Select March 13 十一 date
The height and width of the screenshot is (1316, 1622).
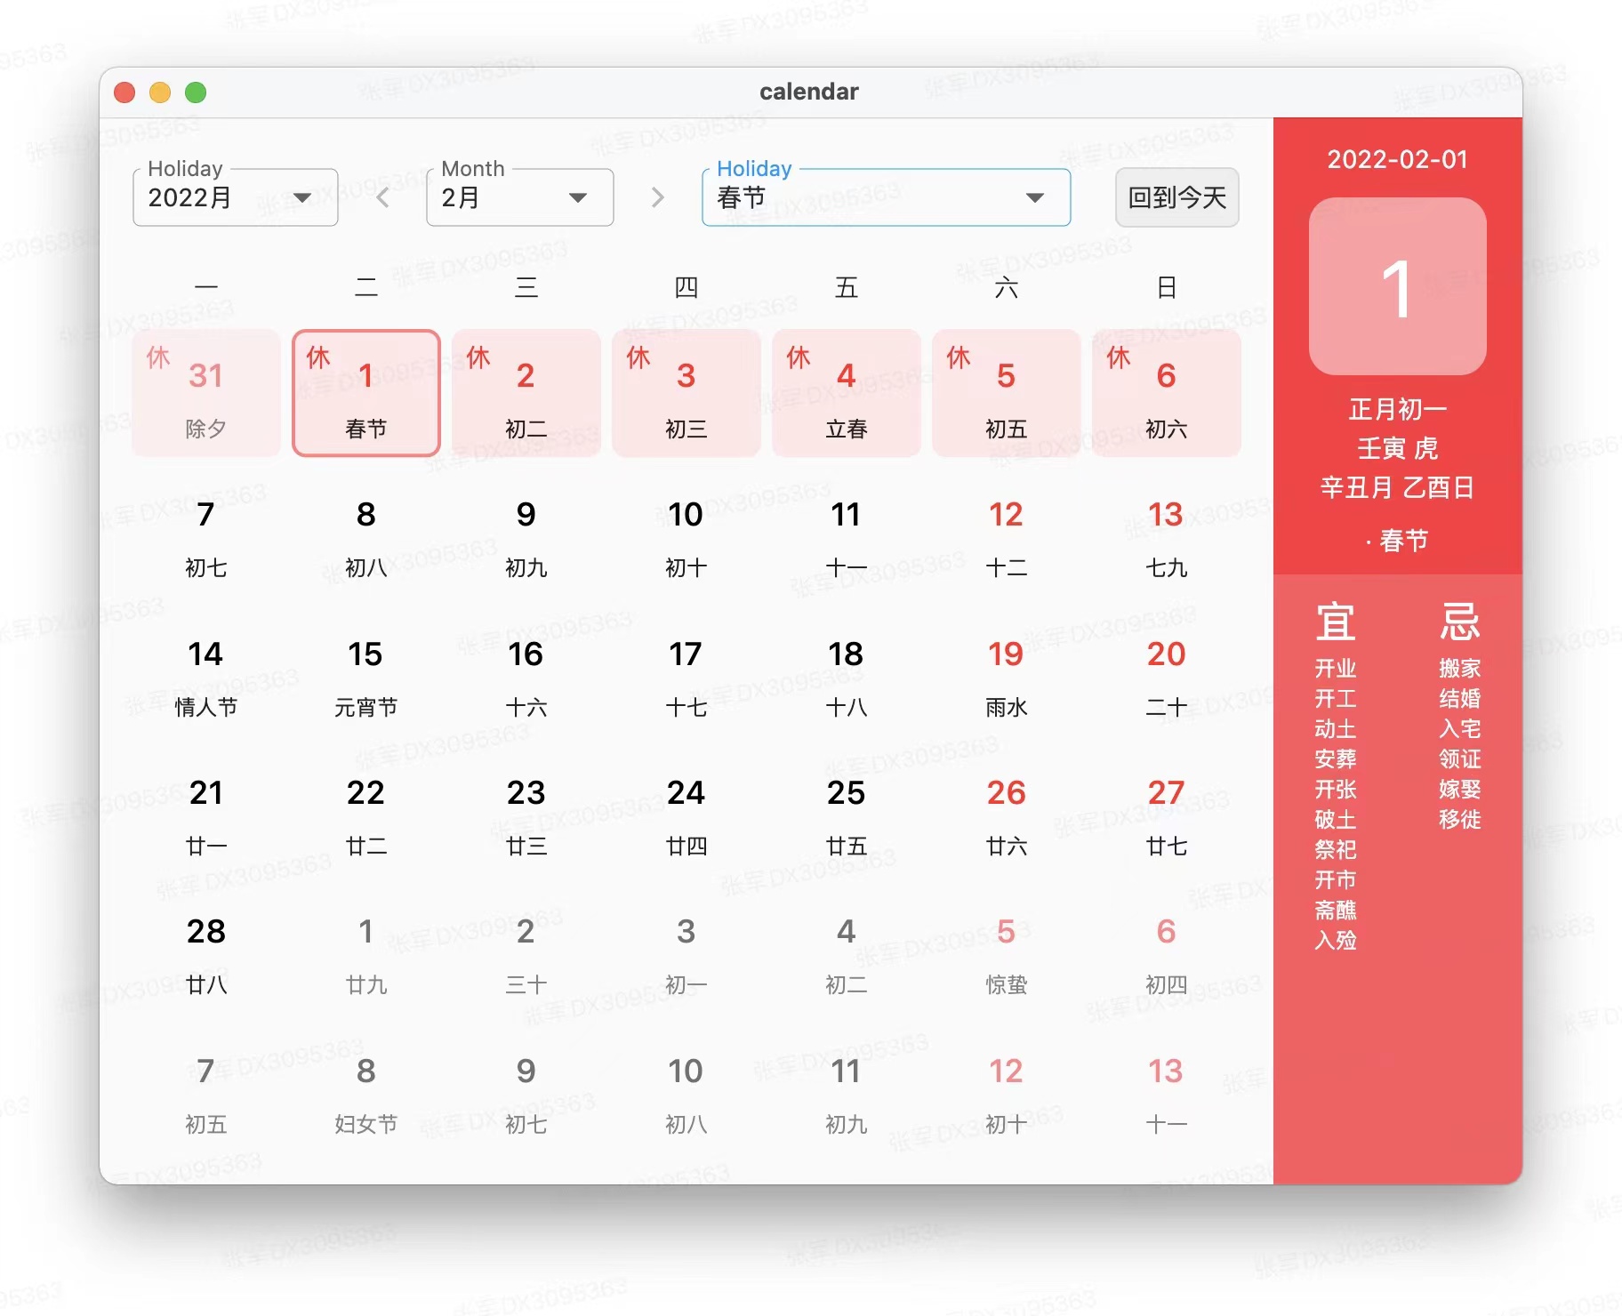coord(1167,1095)
